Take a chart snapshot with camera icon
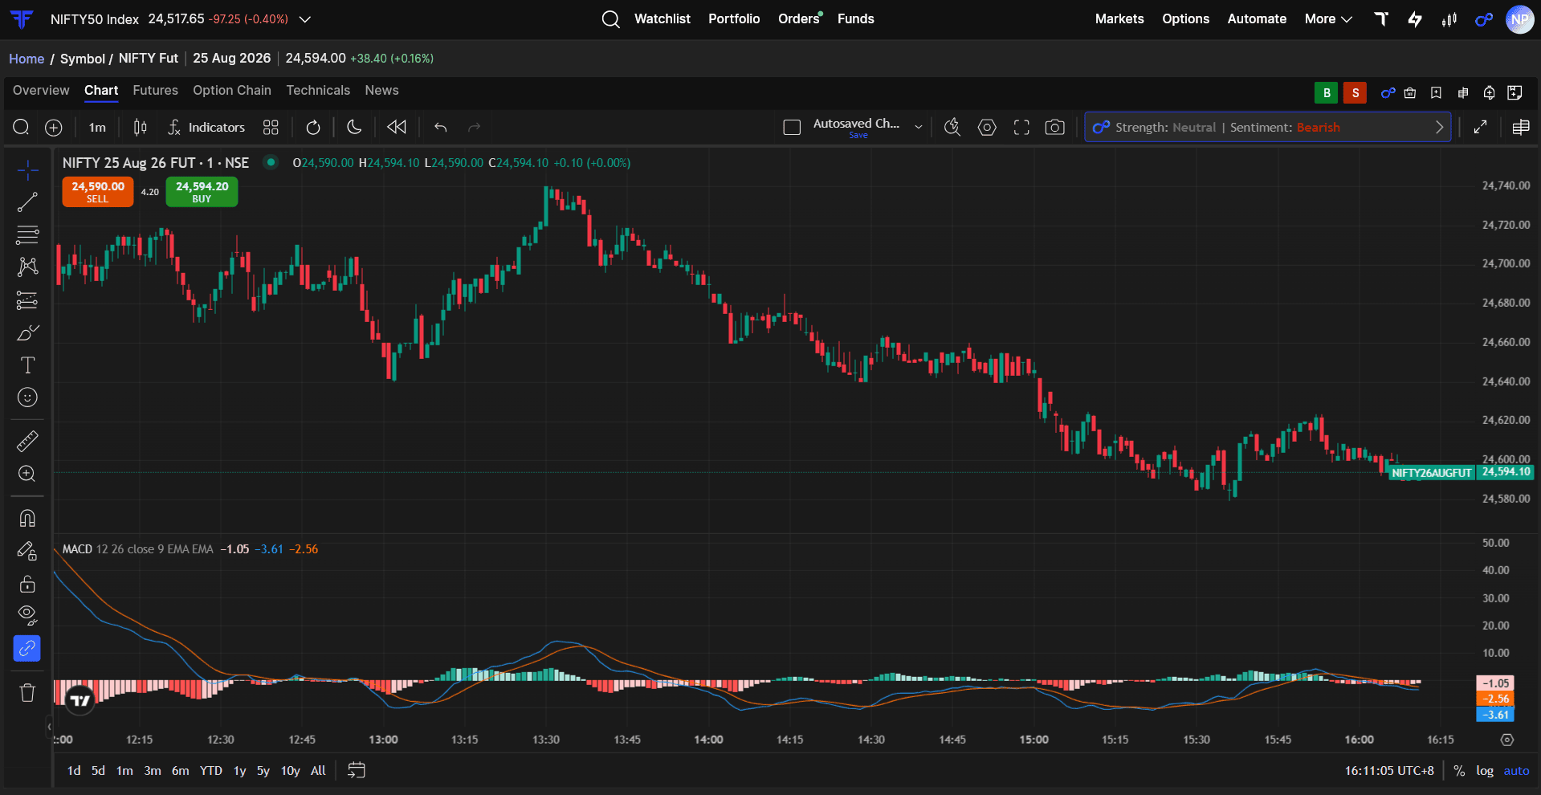 point(1054,128)
